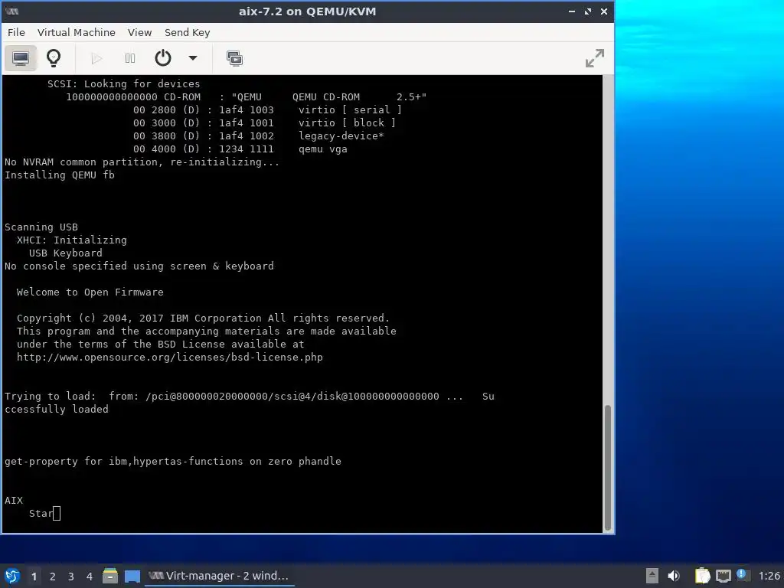Screen dimensions: 784x588
Task: Open the volume control tray icon
Action: click(674, 576)
